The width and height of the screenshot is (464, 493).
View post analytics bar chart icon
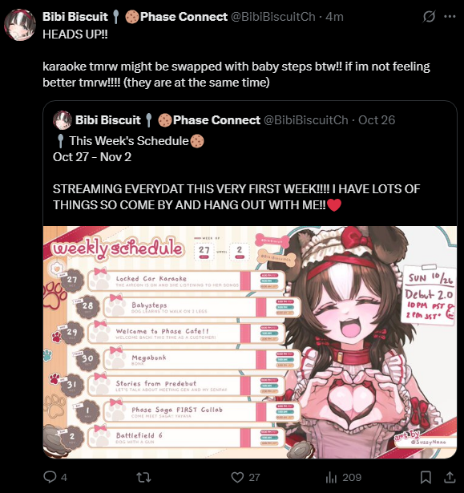(331, 477)
